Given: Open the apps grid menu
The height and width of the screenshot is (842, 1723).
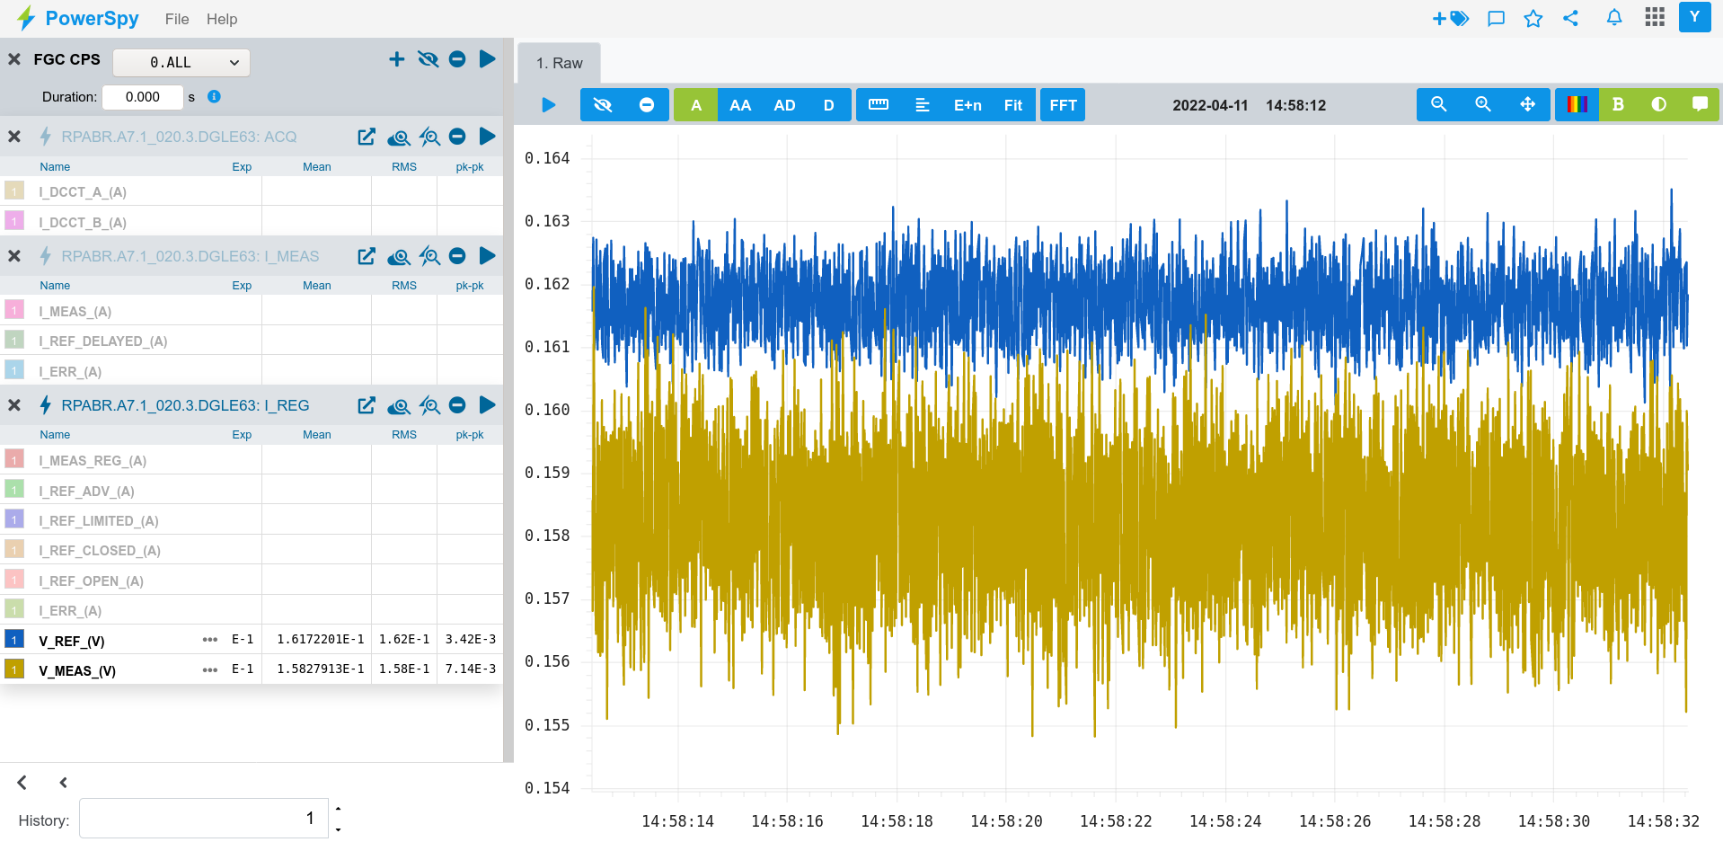Looking at the screenshot, I should (1655, 17).
